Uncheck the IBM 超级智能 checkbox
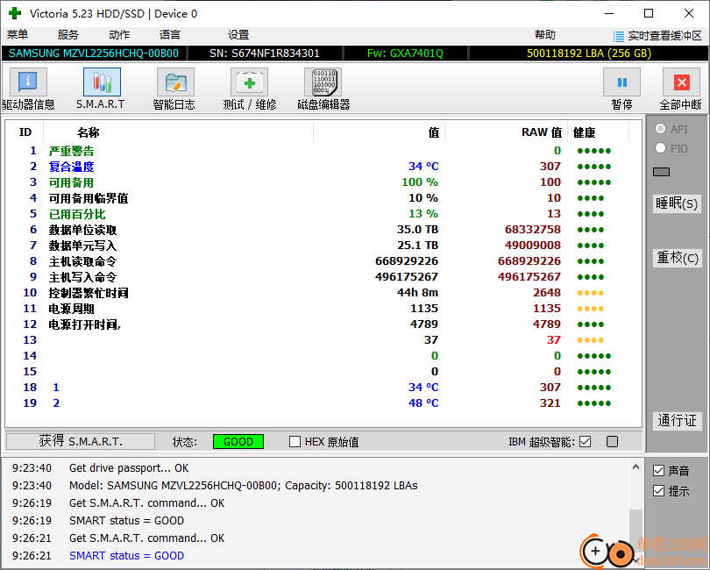This screenshot has height=570, width=710. pyautogui.click(x=585, y=441)
